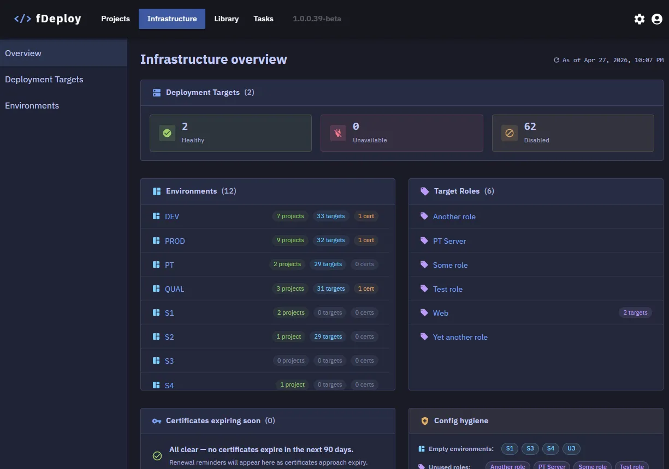Click the Deployment Targets server icon

point(157,93)
